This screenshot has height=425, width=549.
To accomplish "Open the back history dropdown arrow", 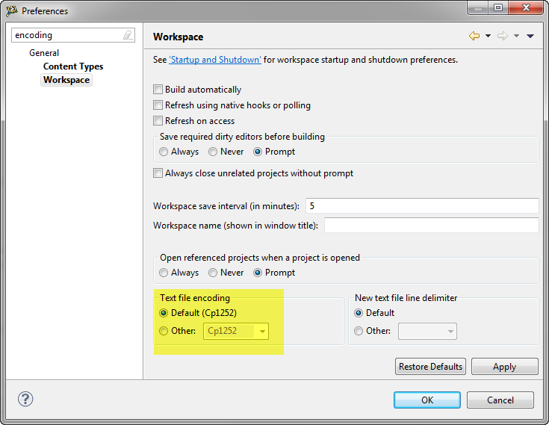I will coord(488,36).
